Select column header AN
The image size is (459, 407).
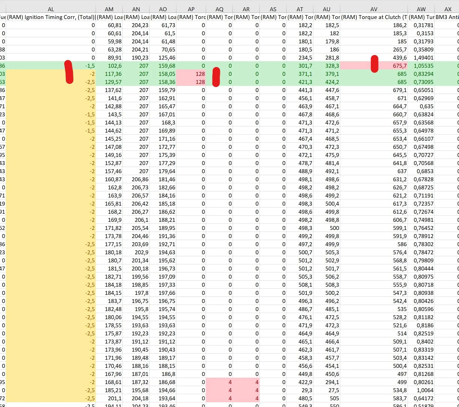coord(136,9)
